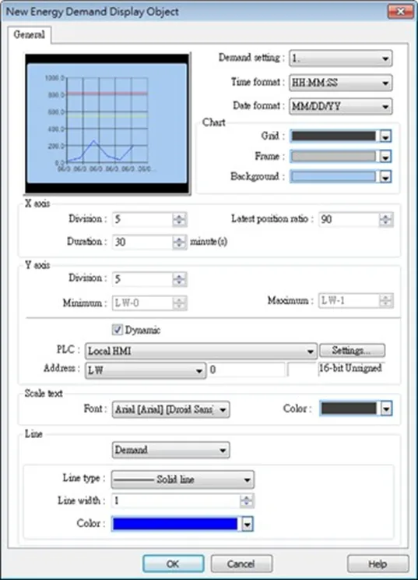418x580 pixels.
Task: Select the General tab
Action: click(x=29, y=35)
